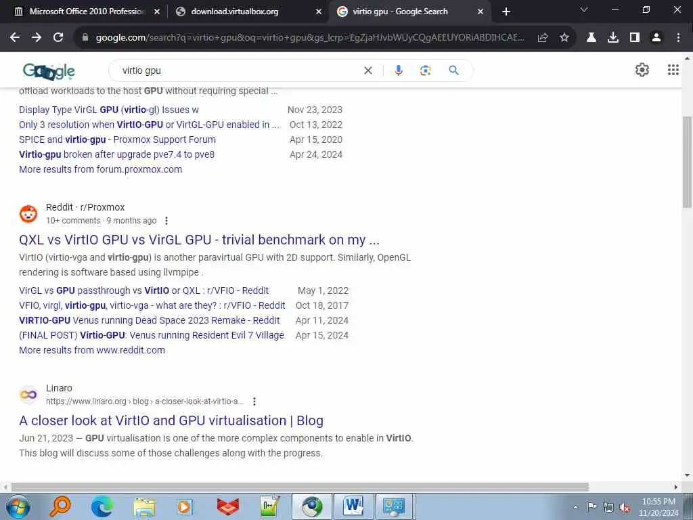Click the horizontal scrollbar right arrow

click(676, 487)
